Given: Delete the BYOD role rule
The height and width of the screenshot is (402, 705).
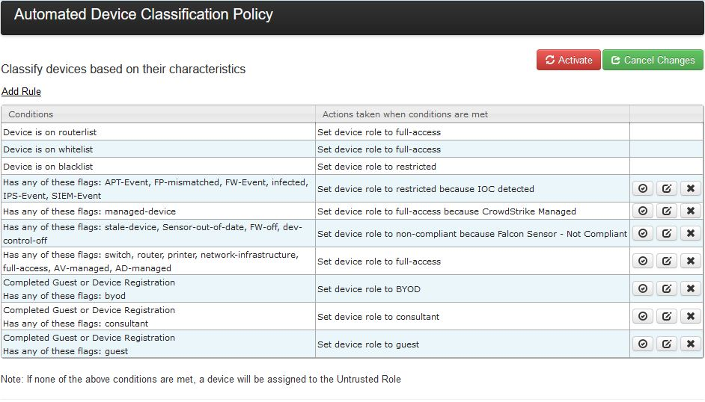Looking at the screenshot, I should [x=690, y=289].
